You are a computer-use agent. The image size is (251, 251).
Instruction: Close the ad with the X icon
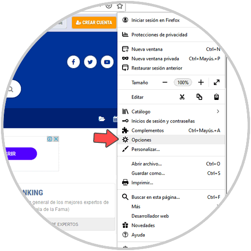56,139
